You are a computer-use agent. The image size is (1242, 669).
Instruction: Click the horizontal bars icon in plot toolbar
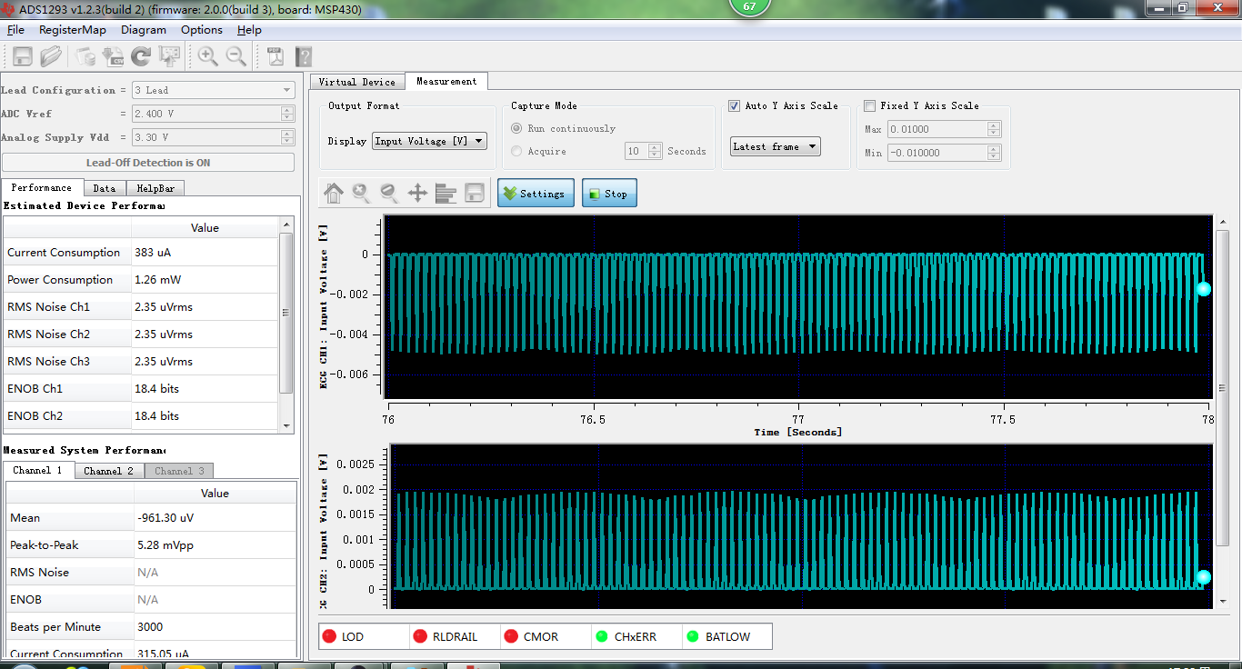pos(446,193)
